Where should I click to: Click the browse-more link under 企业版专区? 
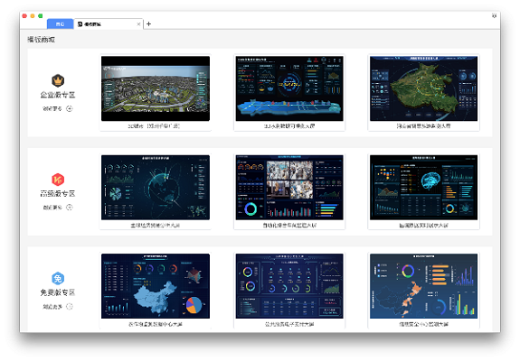coord(52,108)
